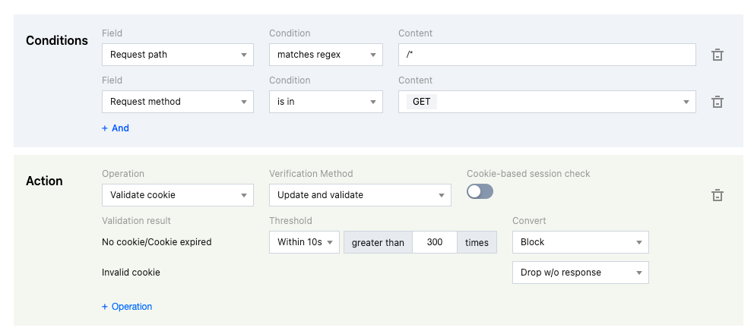Open the matches regex condition dropdown
The height and width of the screenshot is (331, 754).
(326, 55)
